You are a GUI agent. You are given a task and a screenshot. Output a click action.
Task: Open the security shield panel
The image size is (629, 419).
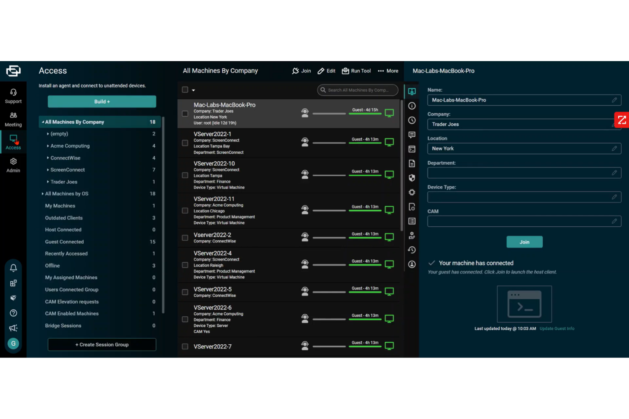411,177
